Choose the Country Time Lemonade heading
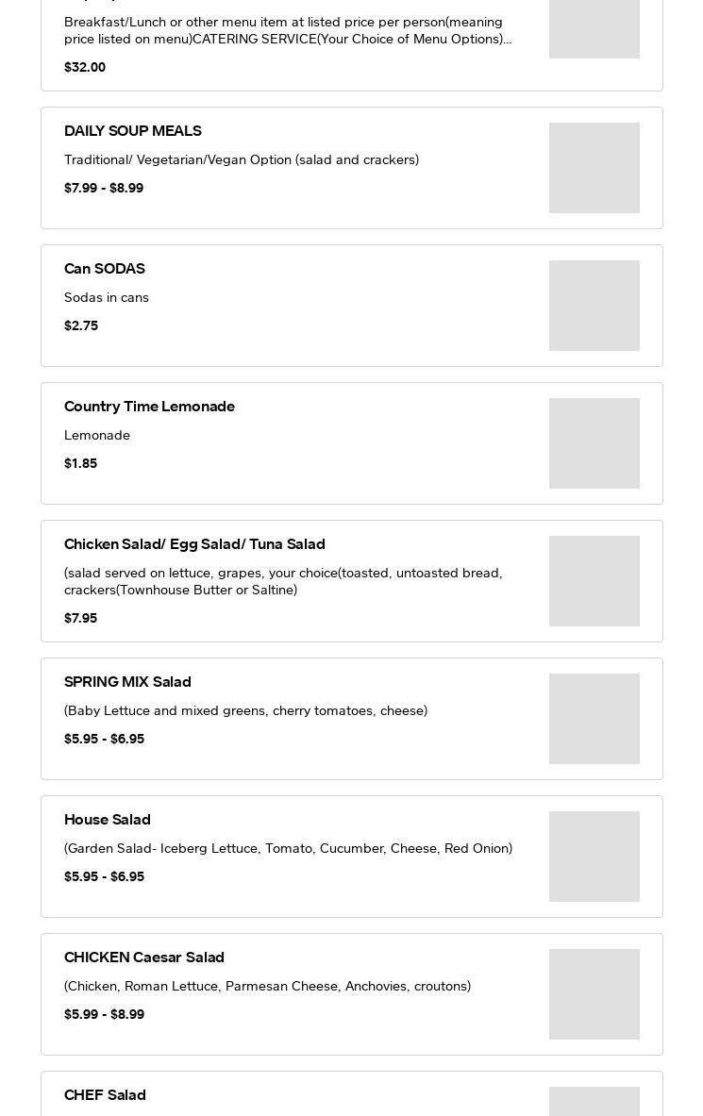Screen dimensions: 703x1116 [149, 407]
